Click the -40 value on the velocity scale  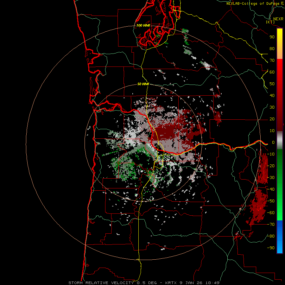[271, 189]
